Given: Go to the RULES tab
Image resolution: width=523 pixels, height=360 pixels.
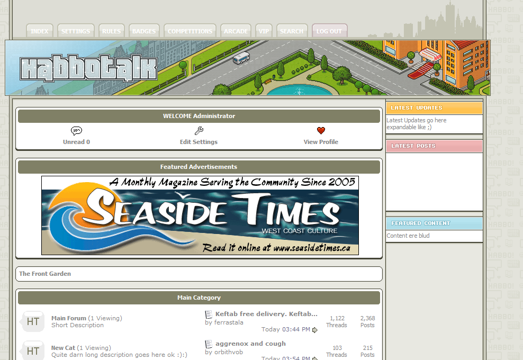Looking at the screenshot, I should 111,31.
